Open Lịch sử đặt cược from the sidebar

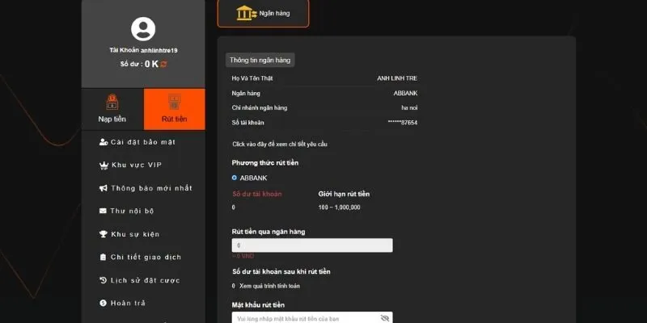[145, 280]
